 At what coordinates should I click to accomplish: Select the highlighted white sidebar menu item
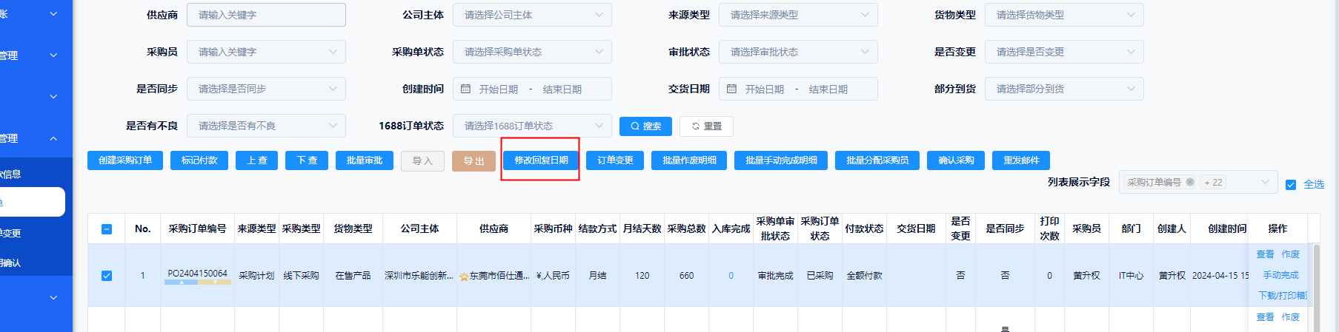click(x=33, y=202)
